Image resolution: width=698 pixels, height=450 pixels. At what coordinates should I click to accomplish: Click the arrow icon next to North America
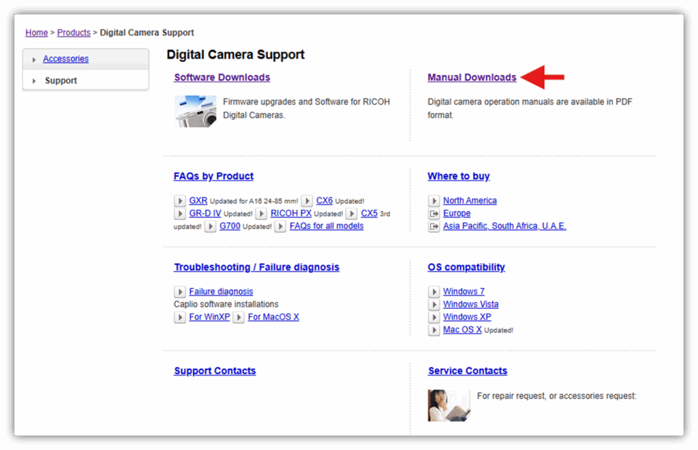[434, 201]
